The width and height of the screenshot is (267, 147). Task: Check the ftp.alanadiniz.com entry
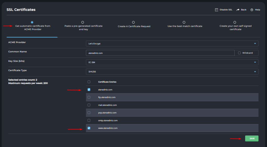pos(89,97)
